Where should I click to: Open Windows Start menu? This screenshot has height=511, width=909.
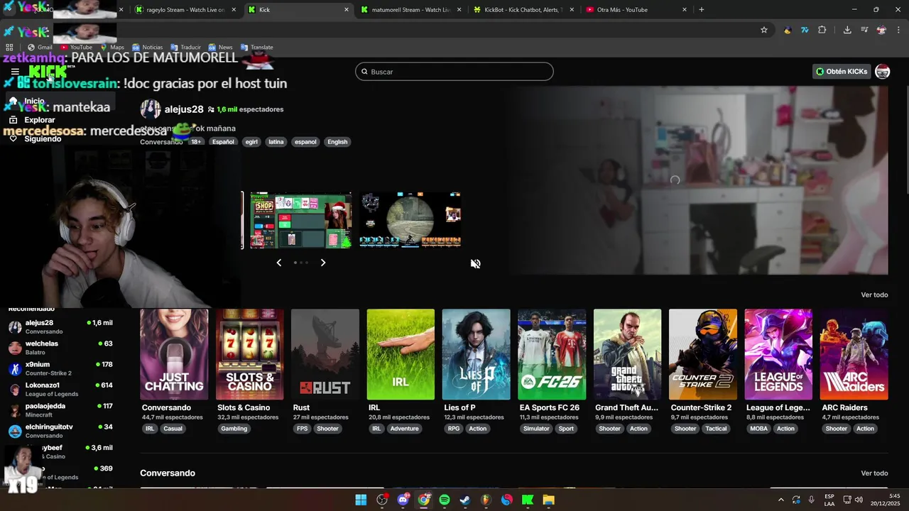pyautogui.click(x=361, y=500)
